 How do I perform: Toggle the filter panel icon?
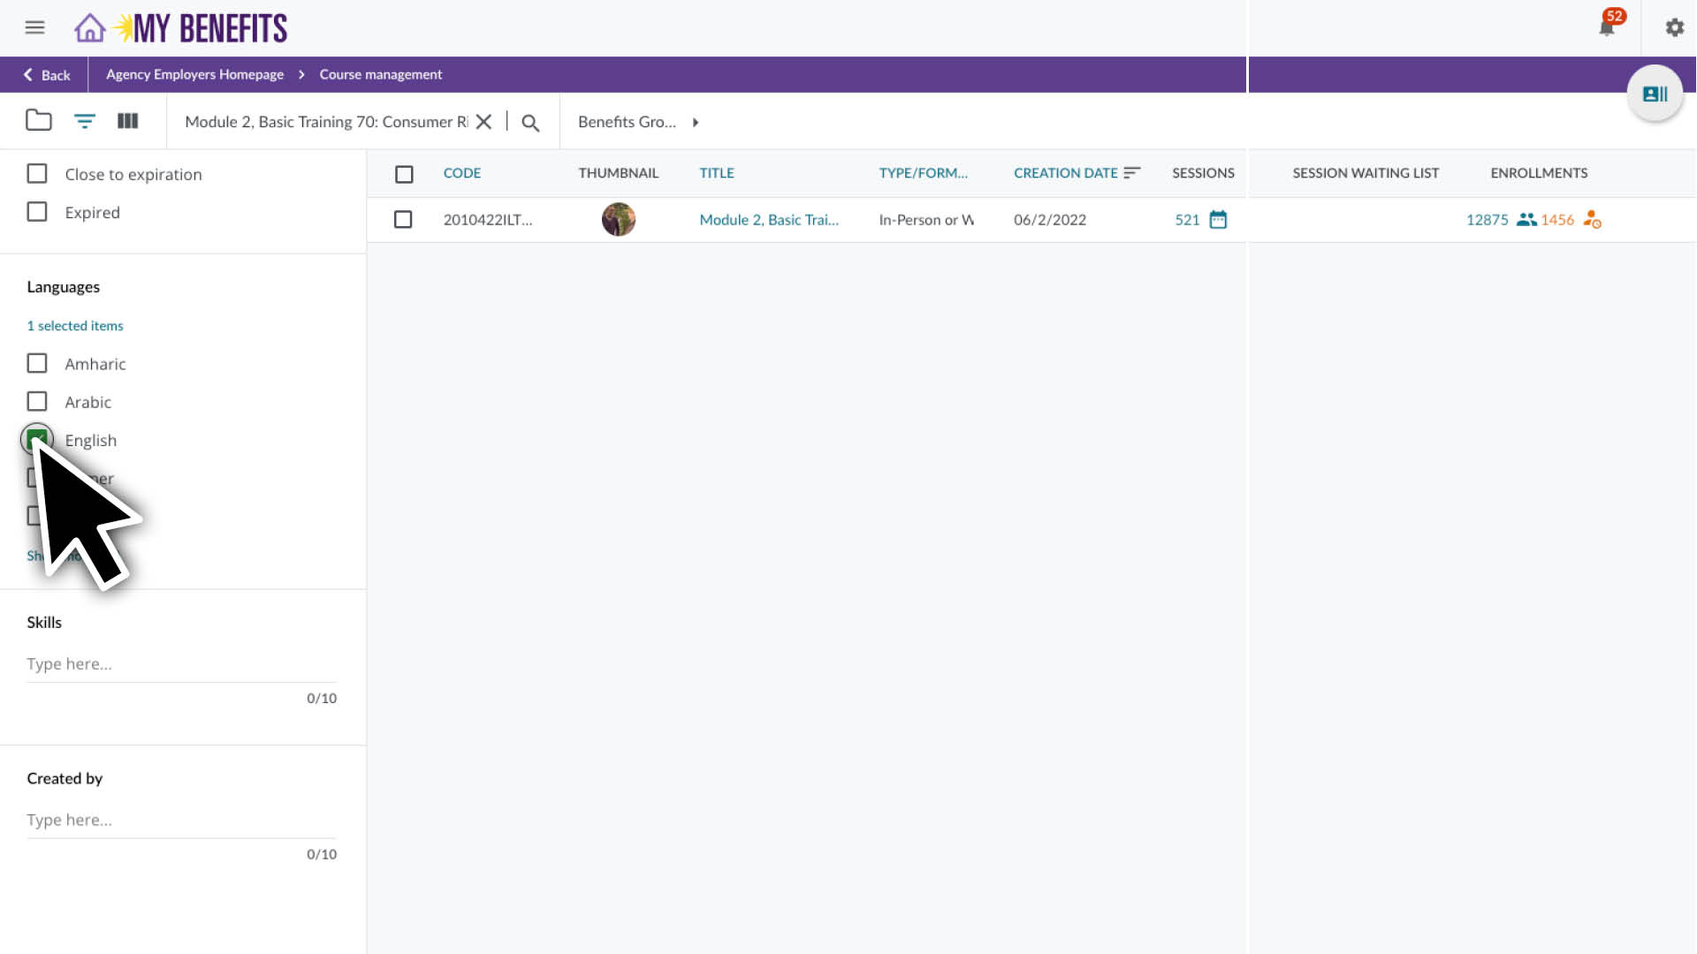[x=84, y=121]
